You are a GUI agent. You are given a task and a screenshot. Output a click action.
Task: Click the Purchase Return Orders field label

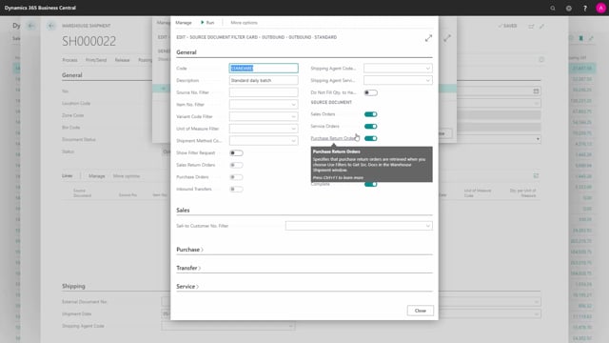(333, 138)
